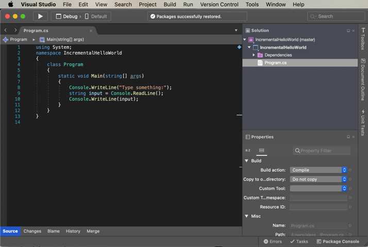368x247 pixels.
Task: Open the Tools menu
Action: coord(252,4)
